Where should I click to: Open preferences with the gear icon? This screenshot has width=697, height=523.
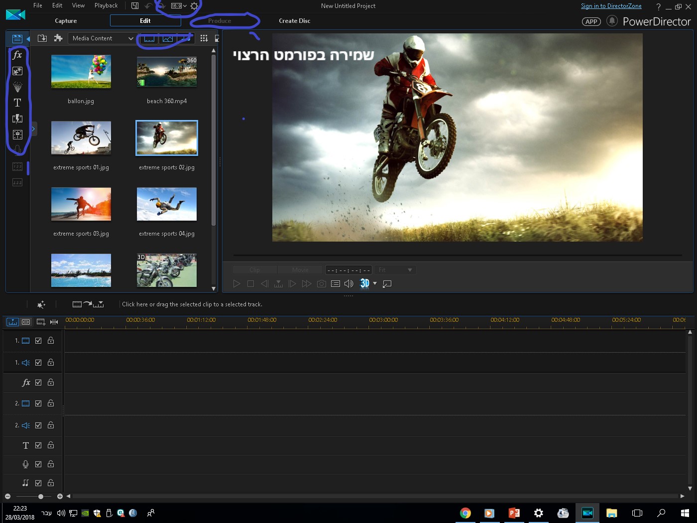coord(194,6)
